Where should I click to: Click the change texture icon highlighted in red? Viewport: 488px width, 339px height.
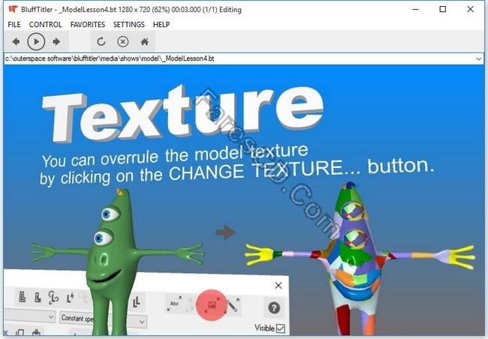pos(212,305)
